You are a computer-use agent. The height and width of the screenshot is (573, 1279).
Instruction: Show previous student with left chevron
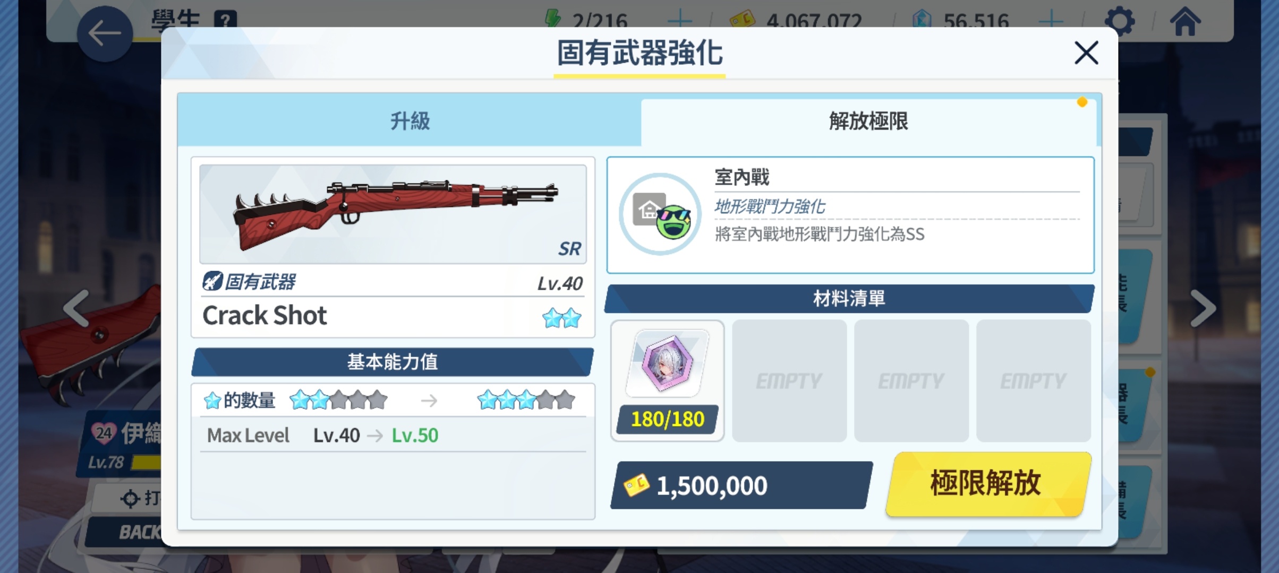[x=76, y=308]
